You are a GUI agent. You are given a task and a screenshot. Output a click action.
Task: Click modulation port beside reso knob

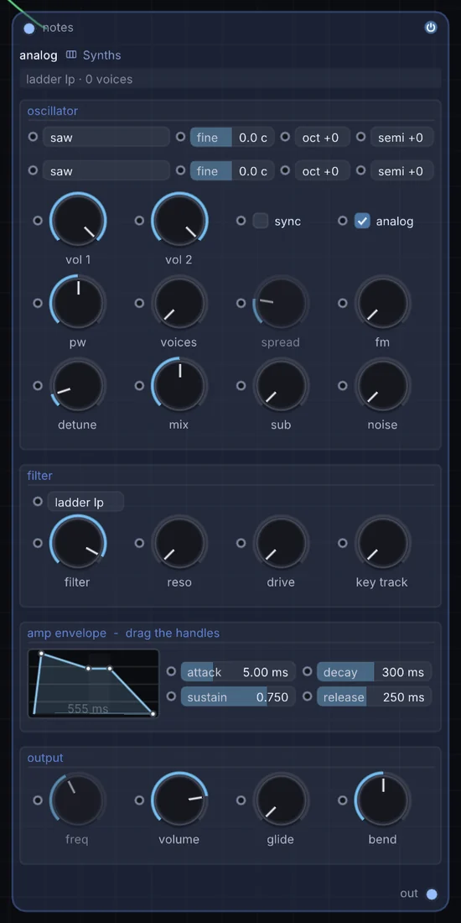(139, 543)
